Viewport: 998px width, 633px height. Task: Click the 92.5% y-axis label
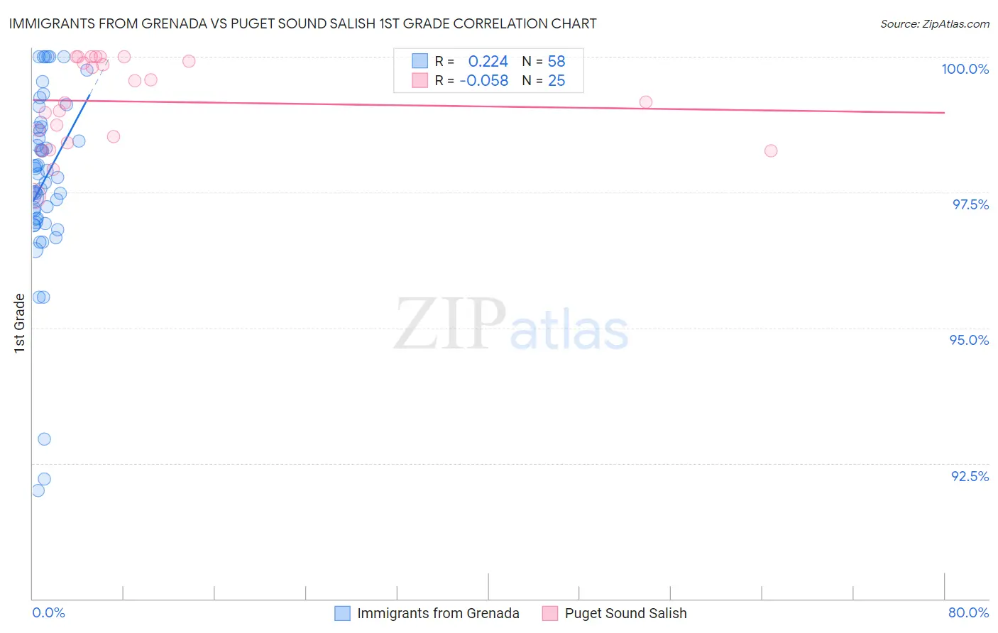coord(970,476)
